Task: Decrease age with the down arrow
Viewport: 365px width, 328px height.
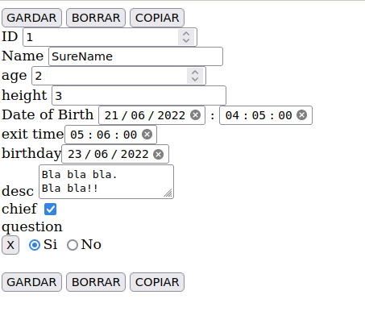Action: coord(195,79)
